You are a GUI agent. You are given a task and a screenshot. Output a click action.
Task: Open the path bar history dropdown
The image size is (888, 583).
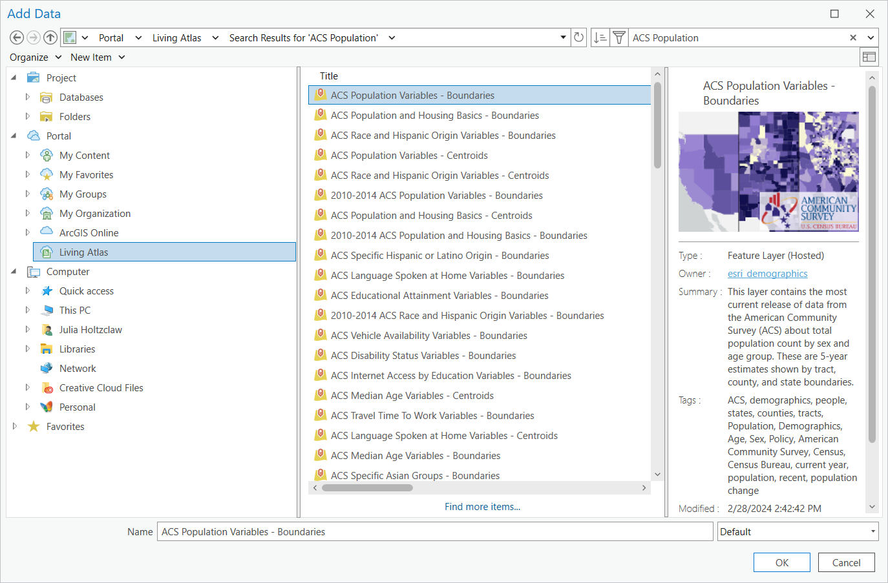[564, 37]
